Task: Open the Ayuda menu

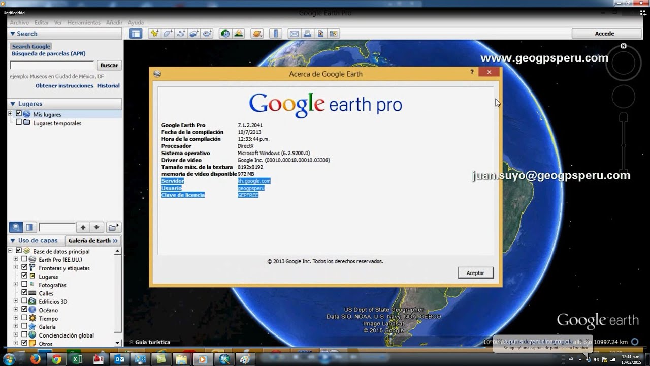Action: 136,22
